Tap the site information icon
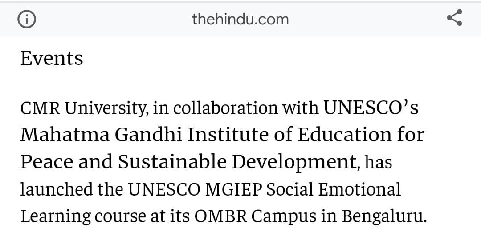The height and width of the screenshot is (244, 481). point(27,19)
